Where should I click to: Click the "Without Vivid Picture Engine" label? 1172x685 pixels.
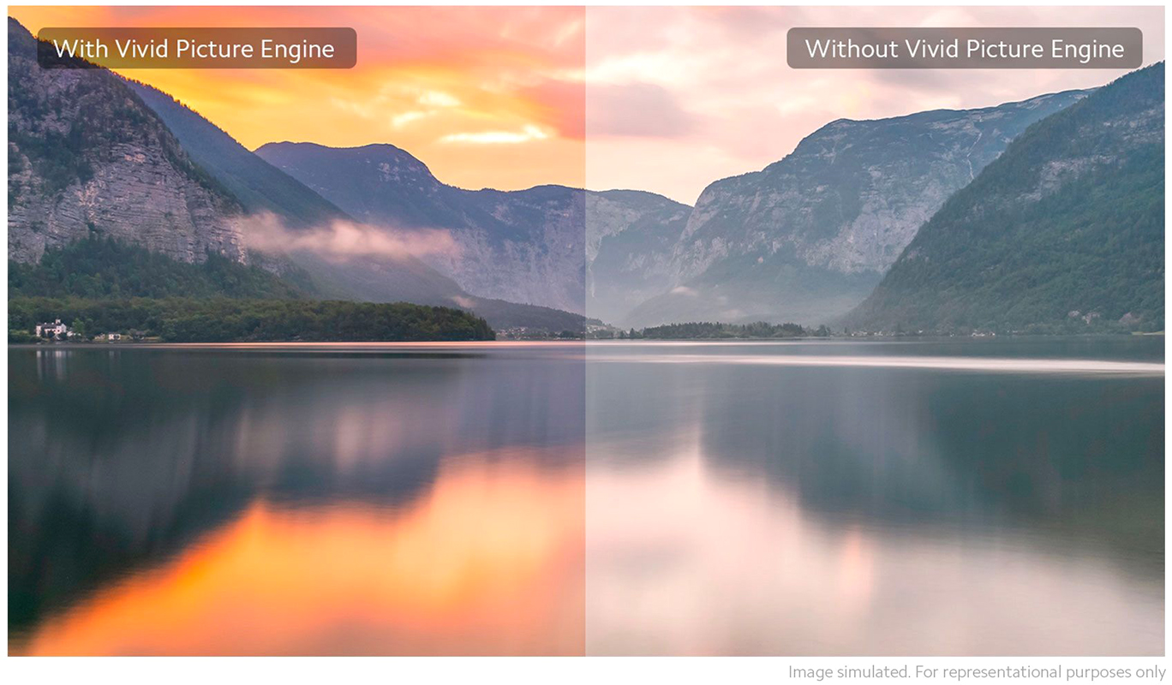(x=964, y=49)
